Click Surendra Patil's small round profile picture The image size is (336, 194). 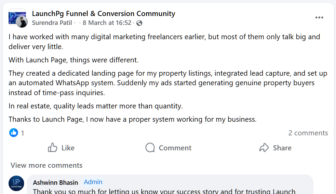(22, 22)
